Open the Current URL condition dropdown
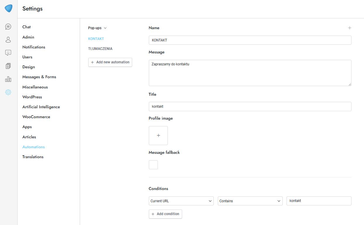The width and height of the screenshot is (364, 225). click(181, 201)
